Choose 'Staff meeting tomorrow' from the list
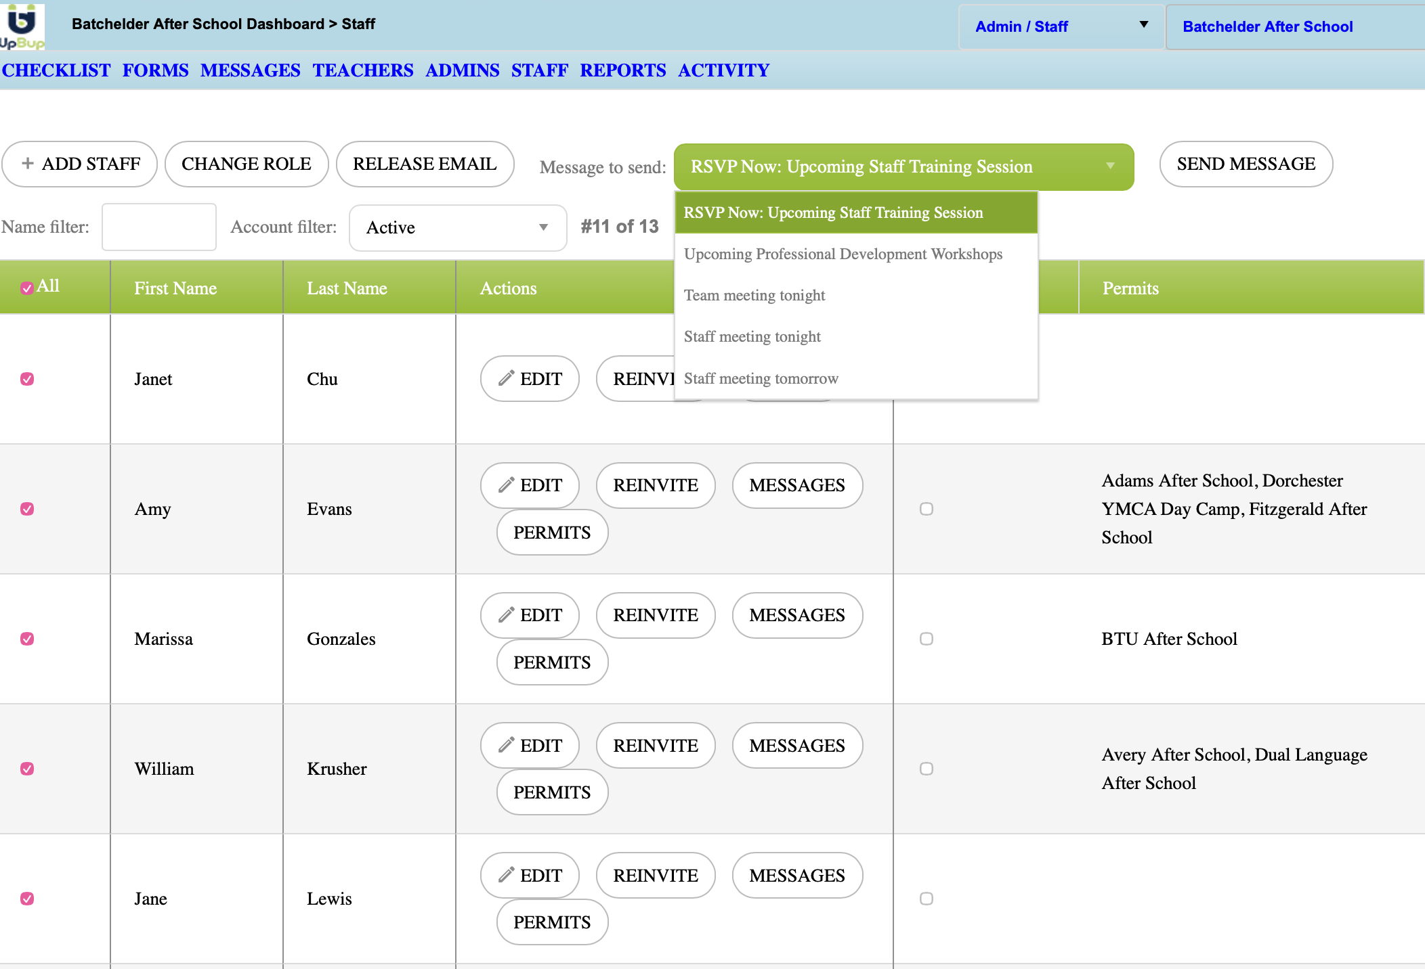Screen dimensions: 1425x969 [761, 379]
